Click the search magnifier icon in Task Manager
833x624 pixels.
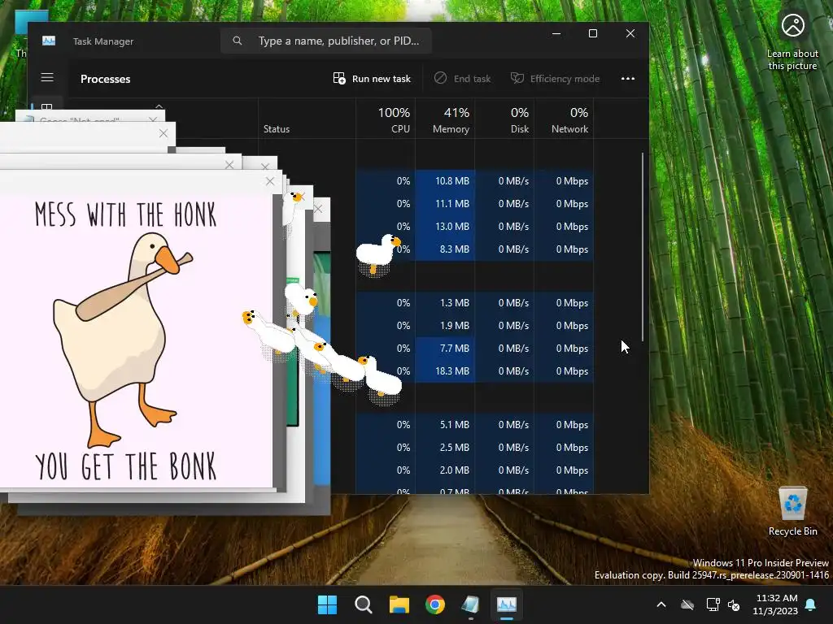click(238, 41)
